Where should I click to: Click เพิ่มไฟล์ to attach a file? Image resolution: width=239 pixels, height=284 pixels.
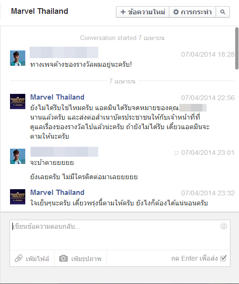pyautogui.click(x=32, y=258)
